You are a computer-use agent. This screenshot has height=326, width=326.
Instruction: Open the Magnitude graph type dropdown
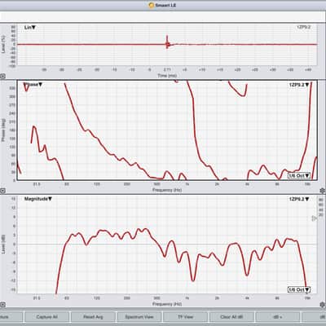pyautogui.click(x=38, y=199)
